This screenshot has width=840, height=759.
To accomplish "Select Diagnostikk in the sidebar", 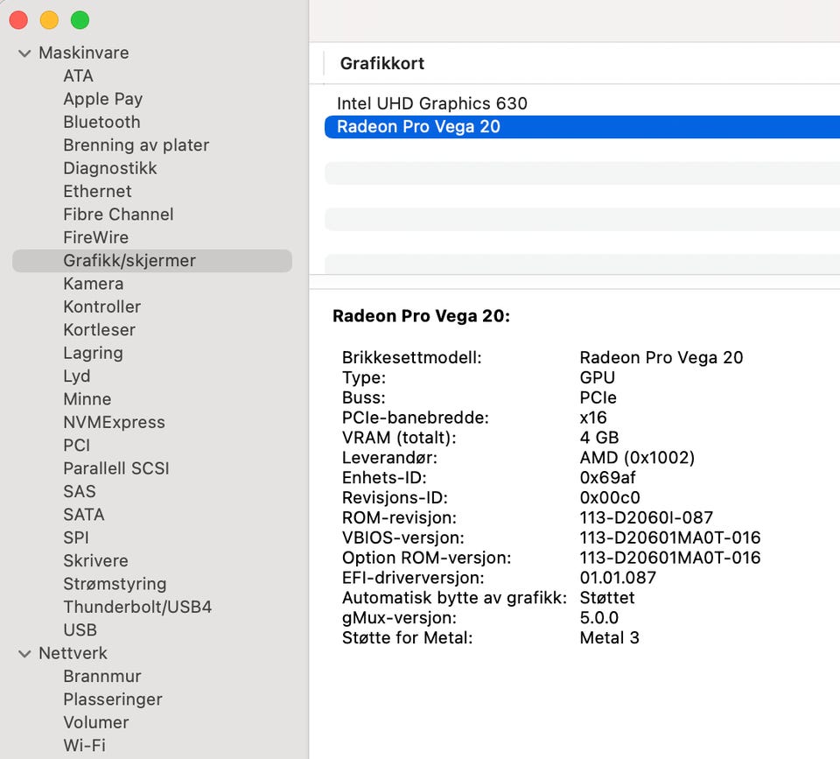I will coord(110,168).
